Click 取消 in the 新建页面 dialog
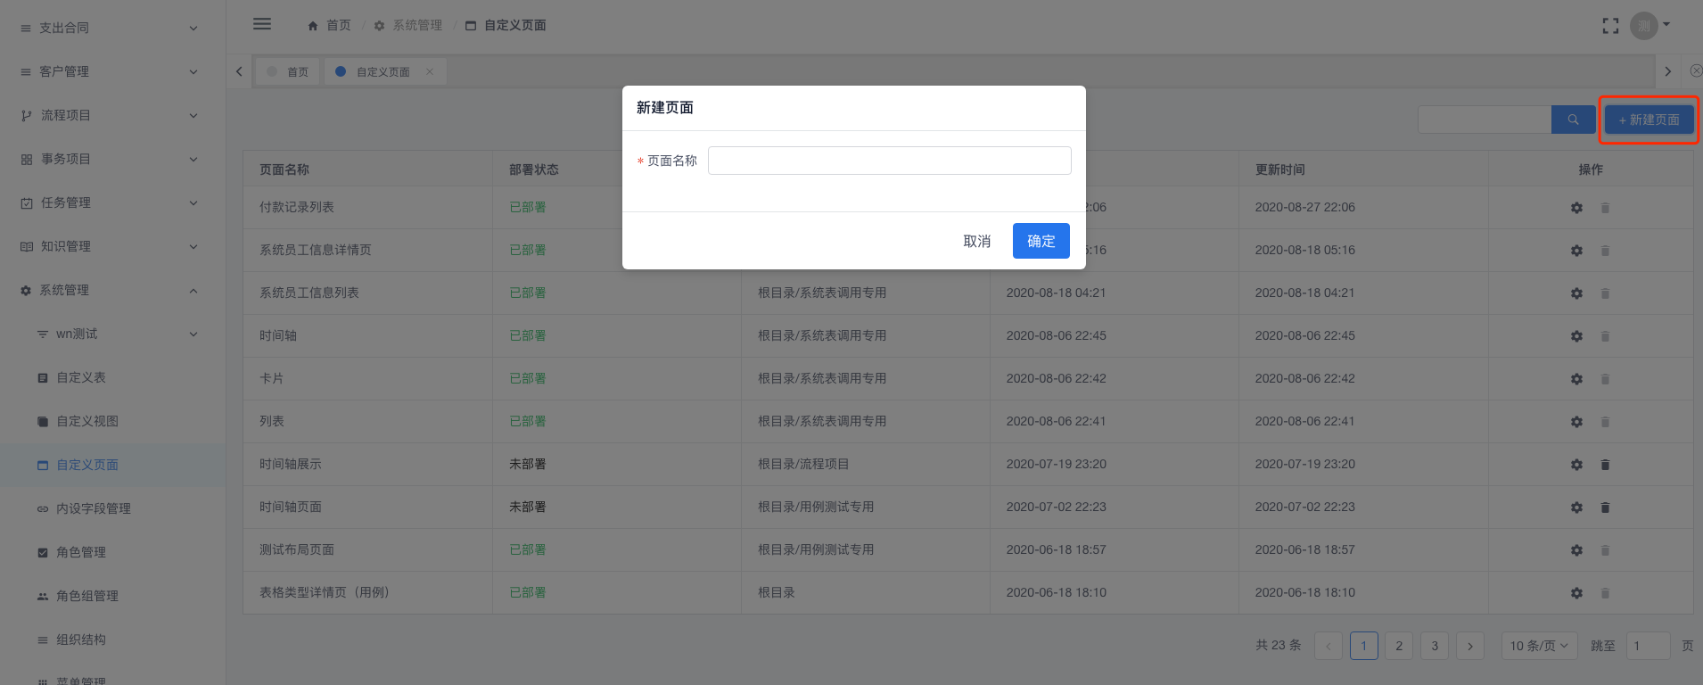 tap(976, 241)
